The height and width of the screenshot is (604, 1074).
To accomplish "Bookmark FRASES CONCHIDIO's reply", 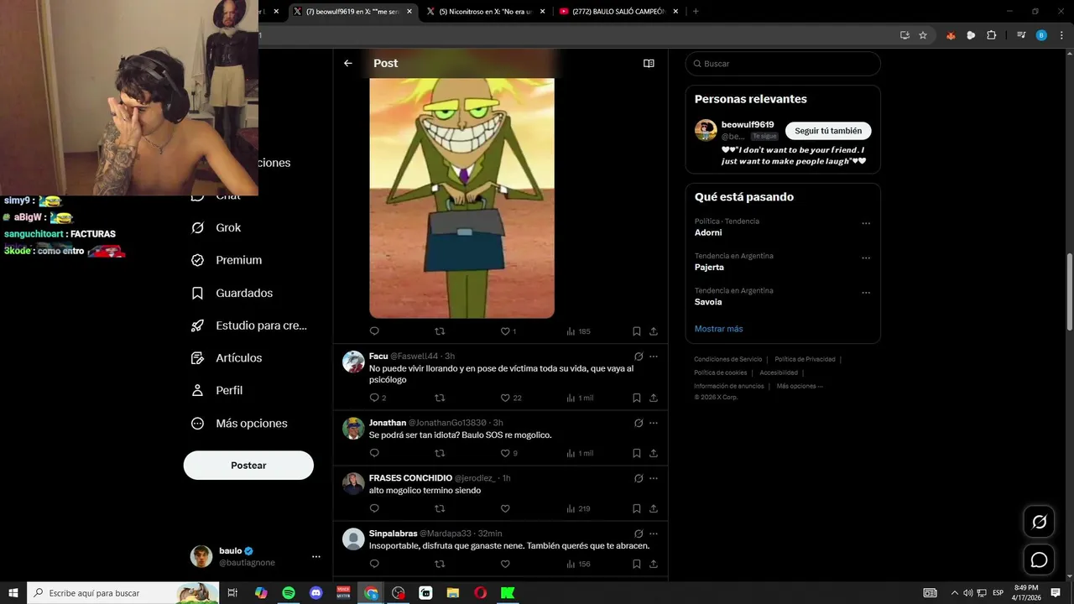I will 637,508.
